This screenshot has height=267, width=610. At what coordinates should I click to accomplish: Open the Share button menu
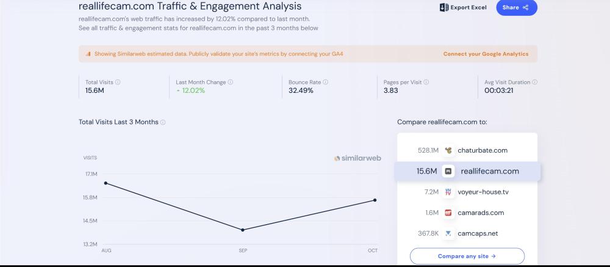pyautogui.click(x=517, y=7)
